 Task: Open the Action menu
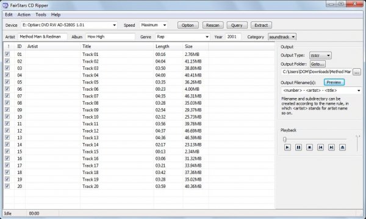(24, 15)
